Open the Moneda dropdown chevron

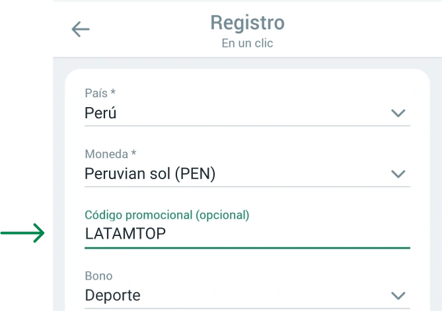coord(398,174)
